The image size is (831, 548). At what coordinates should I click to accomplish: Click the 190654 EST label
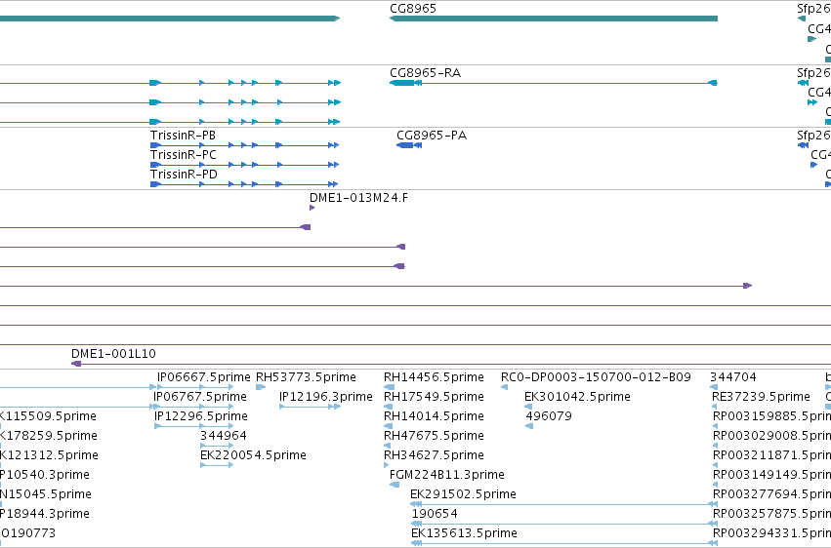[x=435, y=514]
